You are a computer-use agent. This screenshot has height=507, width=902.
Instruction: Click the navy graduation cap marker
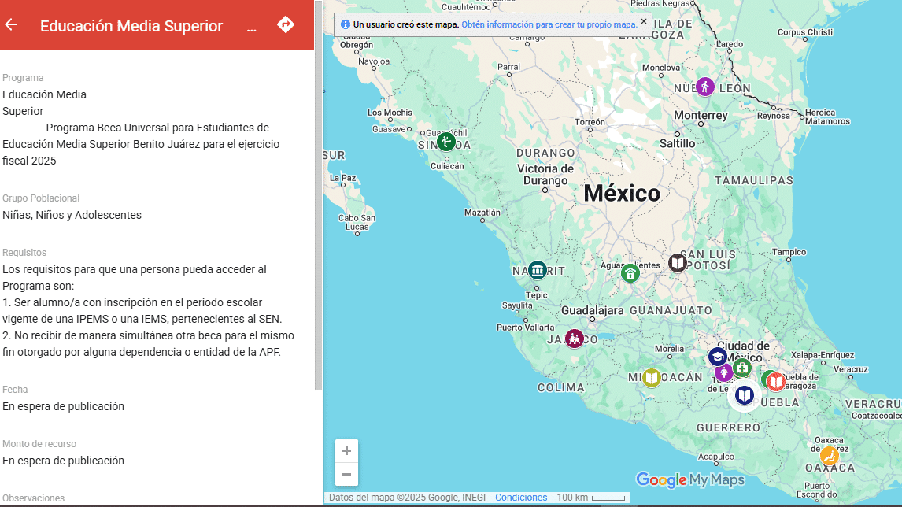pyautogui.click(x=717, y=357)
